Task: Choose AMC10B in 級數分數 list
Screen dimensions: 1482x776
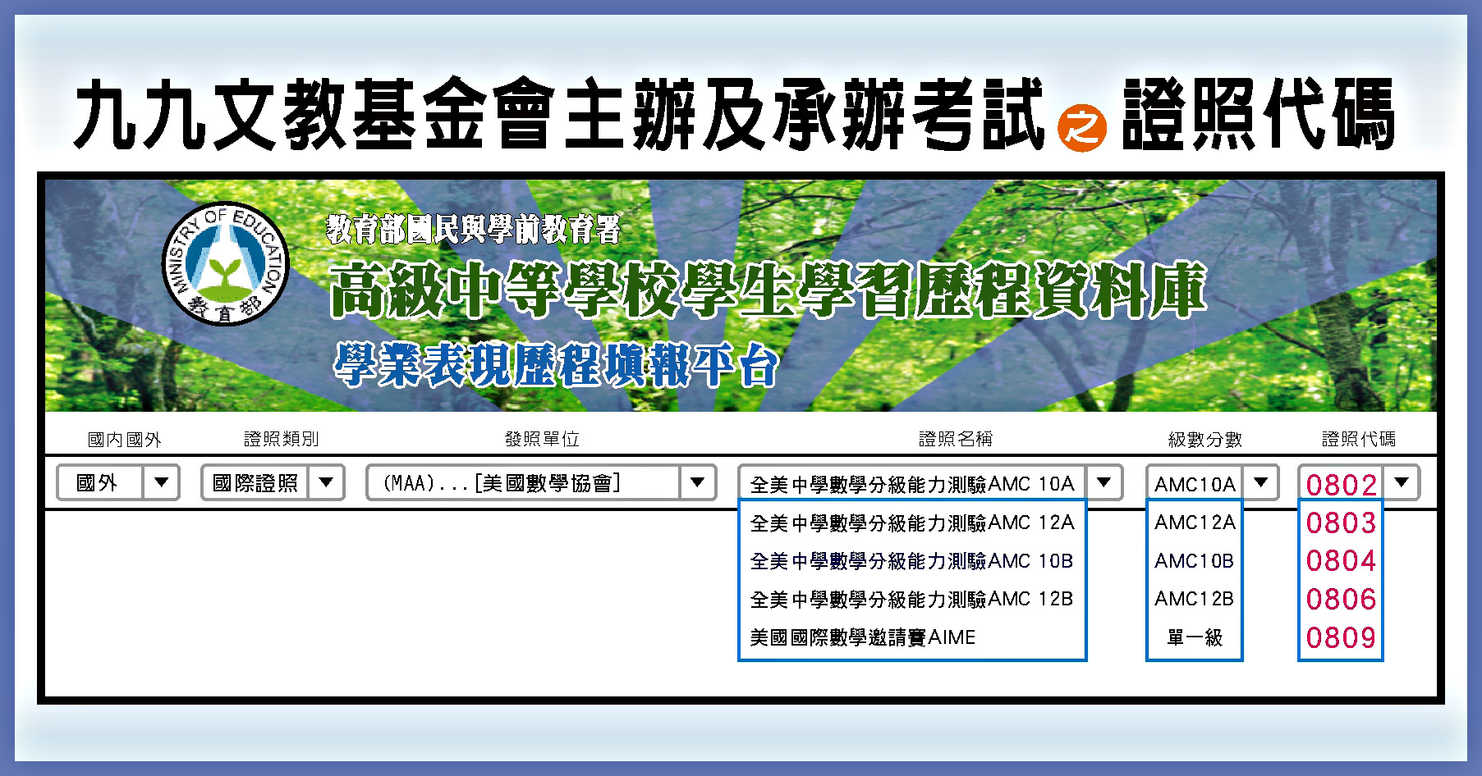Action: tap(1195, 561)
